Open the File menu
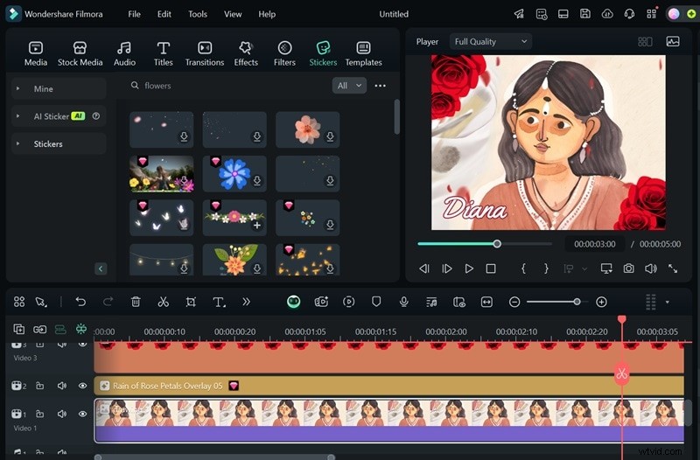The width and height of the screenshot is (700, 460). (134, 14)
